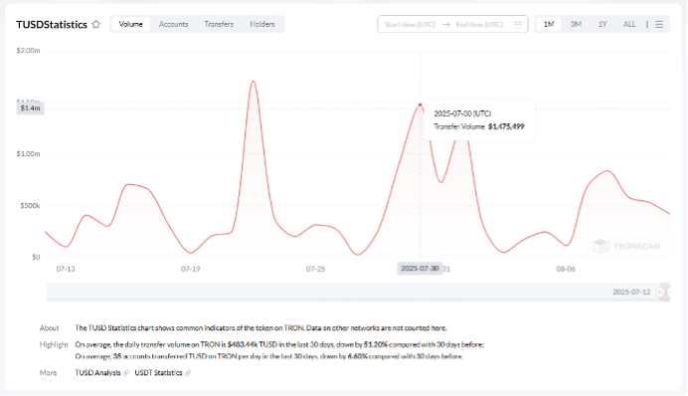
Task: Click the Start time (UTC) field
Action: coord(410,25)
